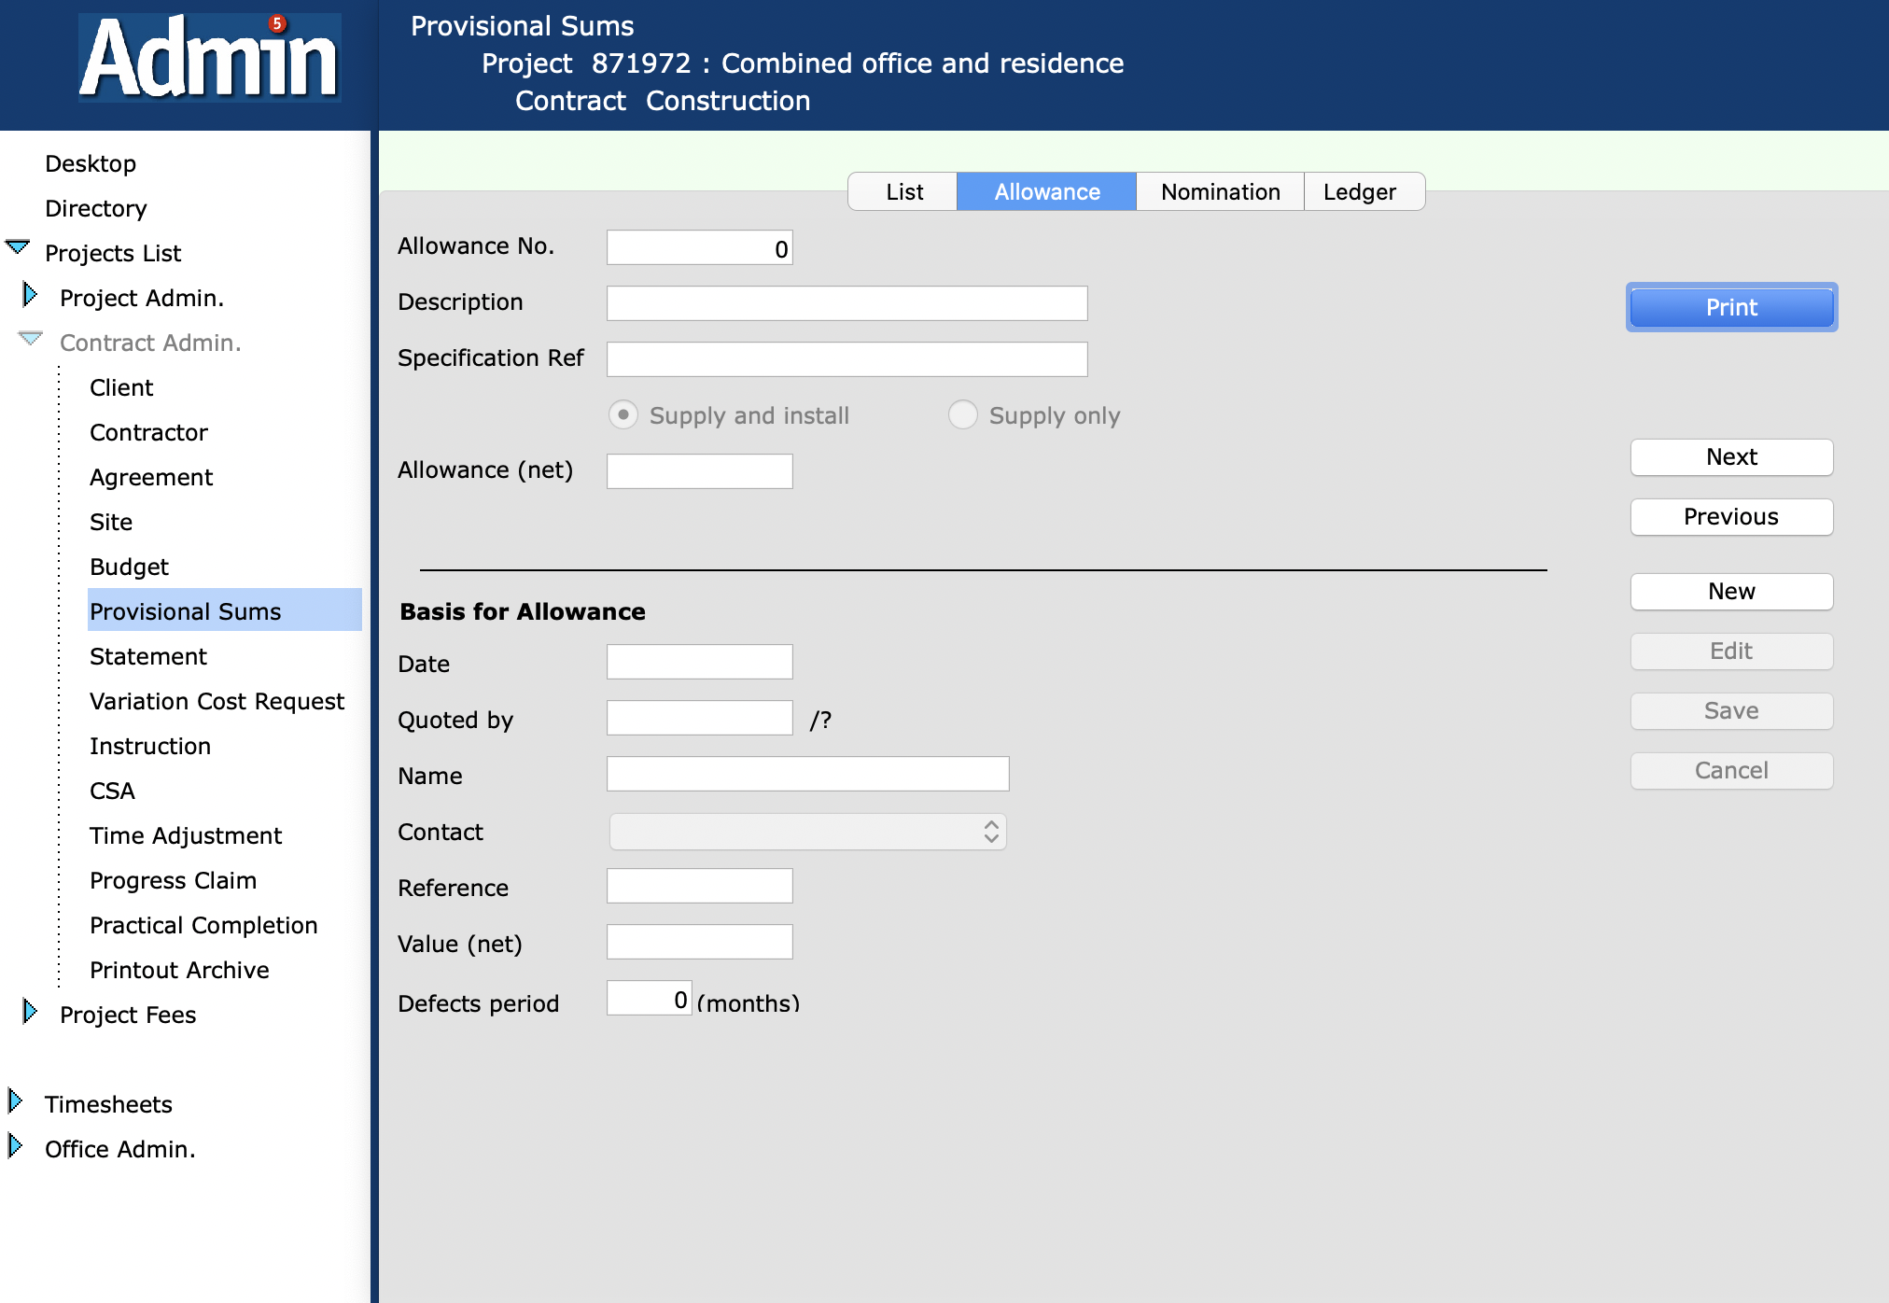
Task: Collapse the Projects List tree
Action: pos(18,247)
